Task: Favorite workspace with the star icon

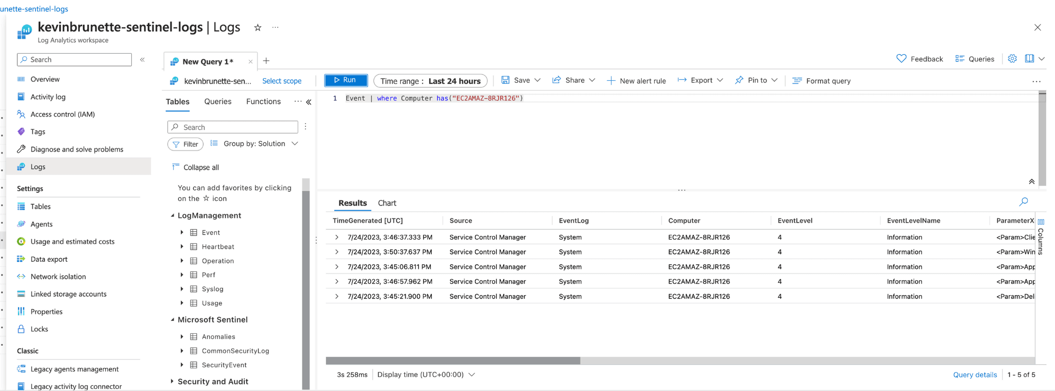Action: click(x=258, y=28)
